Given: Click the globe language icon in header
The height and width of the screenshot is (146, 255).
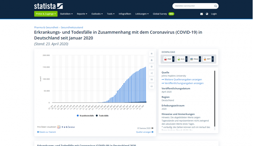Looking at the screenshot, I should [x=207, y=14].
